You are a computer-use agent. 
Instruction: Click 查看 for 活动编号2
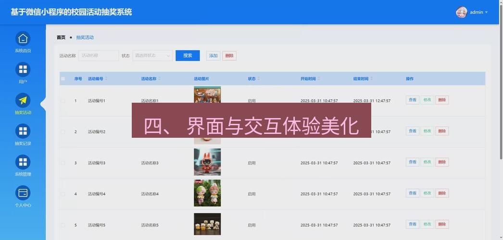coord(413,131)
